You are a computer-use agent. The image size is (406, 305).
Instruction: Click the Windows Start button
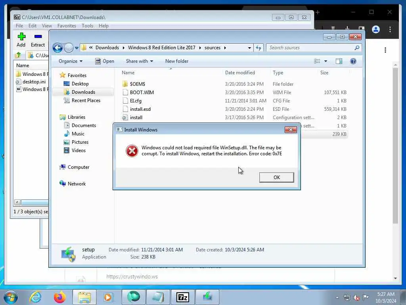(10, 297)
